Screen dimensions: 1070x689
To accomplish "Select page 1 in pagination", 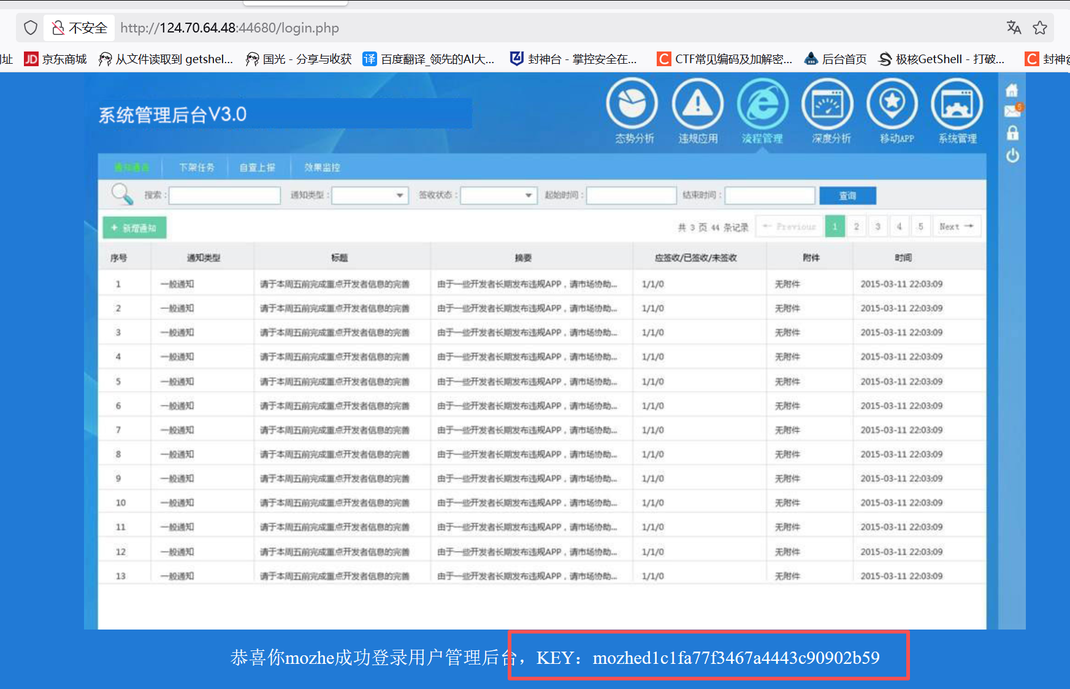I will (835, 226).
